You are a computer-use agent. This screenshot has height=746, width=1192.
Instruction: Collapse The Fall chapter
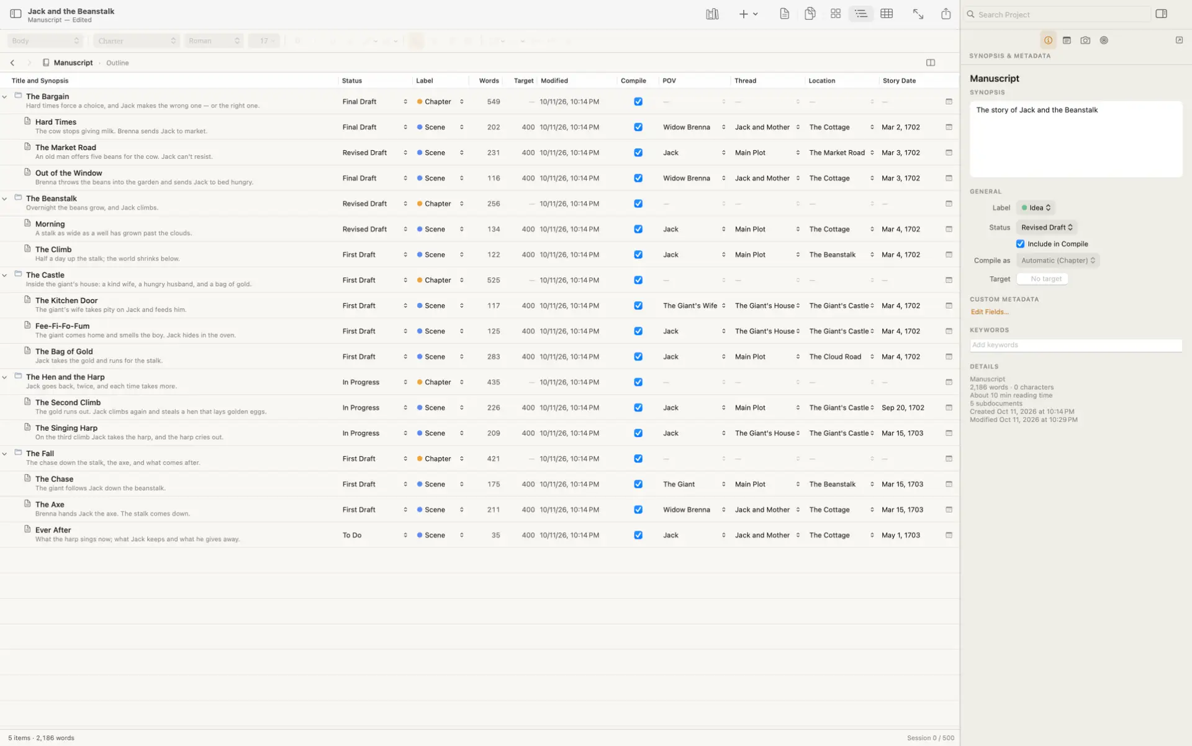click(4, 454)
